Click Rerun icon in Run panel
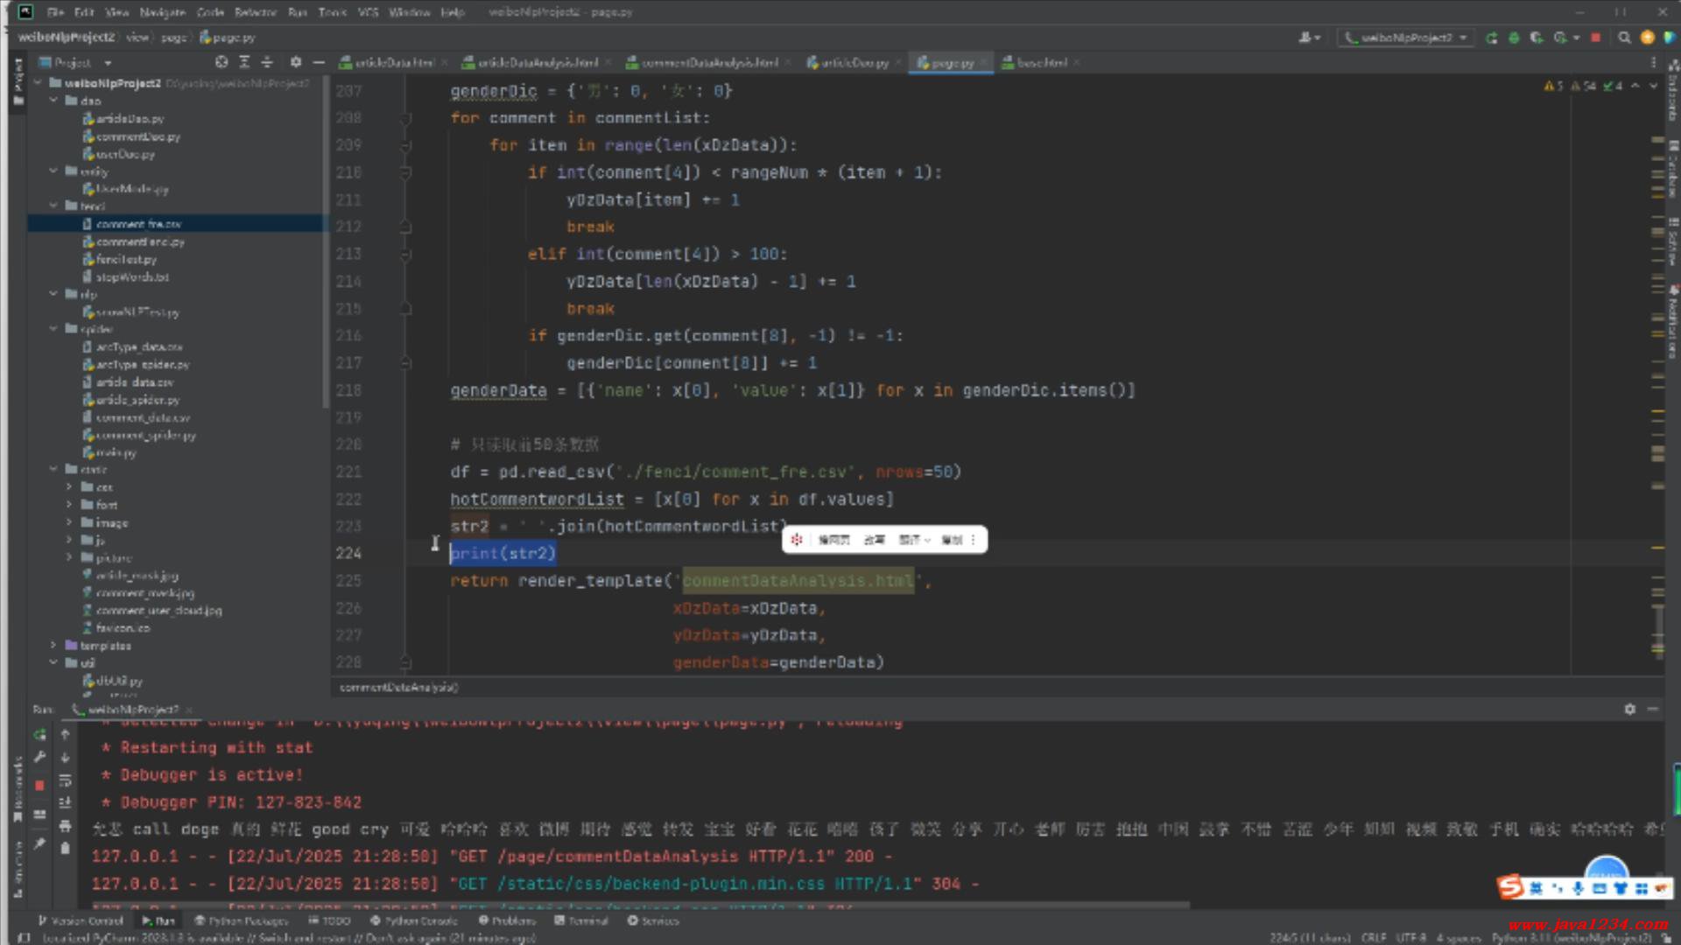 (39, 735)
